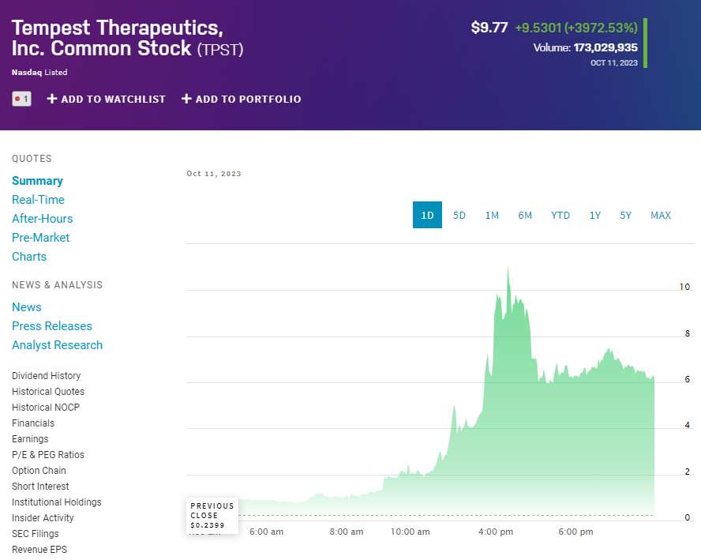
Task: Open SEC Filings link
Action: [35, 534]
